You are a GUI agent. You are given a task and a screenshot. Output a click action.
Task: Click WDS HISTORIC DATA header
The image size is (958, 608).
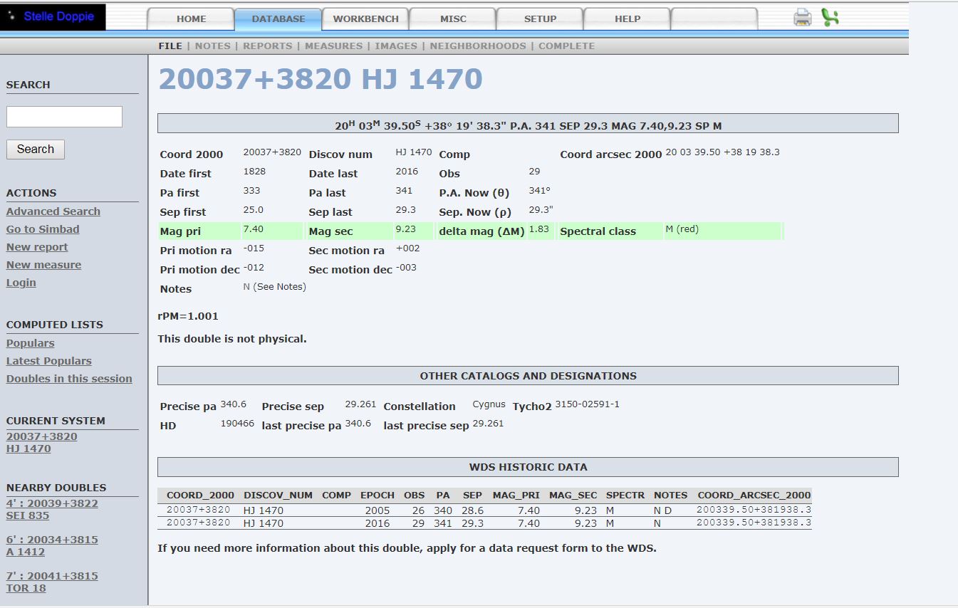tap(528, 467)
